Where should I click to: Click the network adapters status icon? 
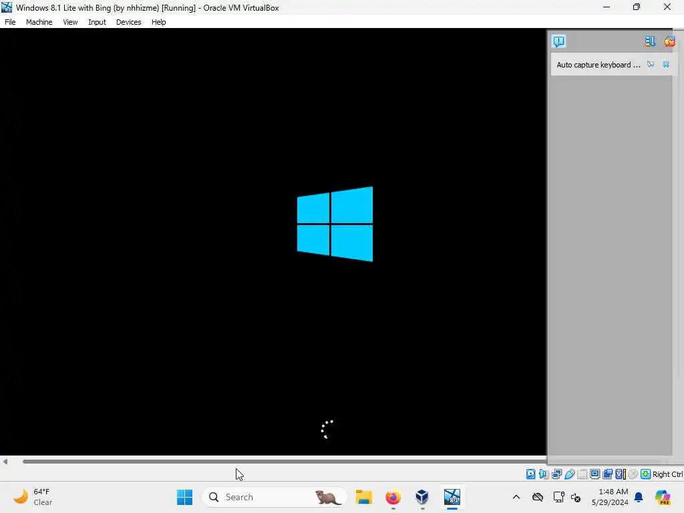click(556, 474)
